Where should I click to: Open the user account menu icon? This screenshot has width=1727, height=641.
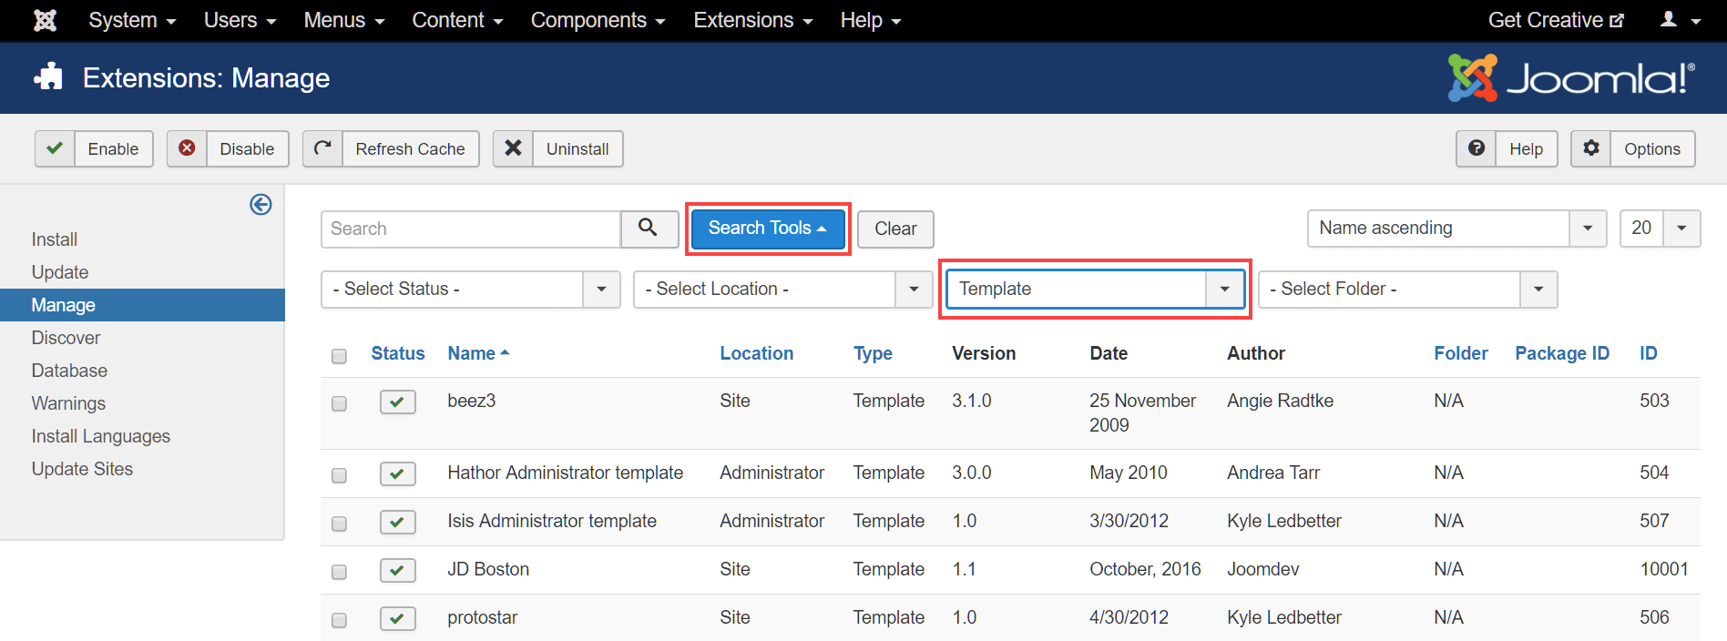click(1681, 20)
